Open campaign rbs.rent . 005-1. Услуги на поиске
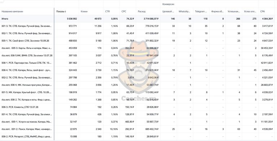This screenshot has width=277, height=141. pyautogui.click(x=26, y=122)
